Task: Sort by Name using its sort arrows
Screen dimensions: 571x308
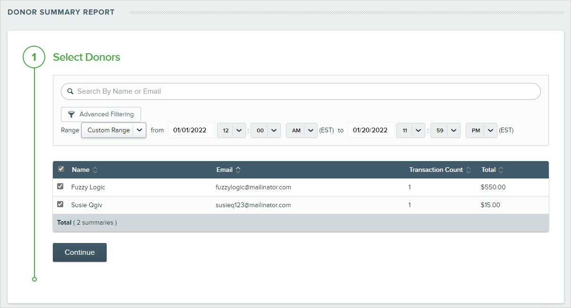Action: tap(95, 170)
